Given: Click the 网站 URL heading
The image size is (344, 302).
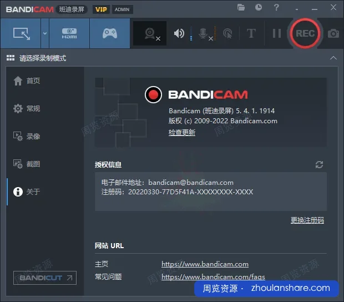Looking at the screenshot, I should click(109, 245).
